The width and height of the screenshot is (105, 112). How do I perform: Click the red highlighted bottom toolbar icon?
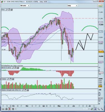10,109
